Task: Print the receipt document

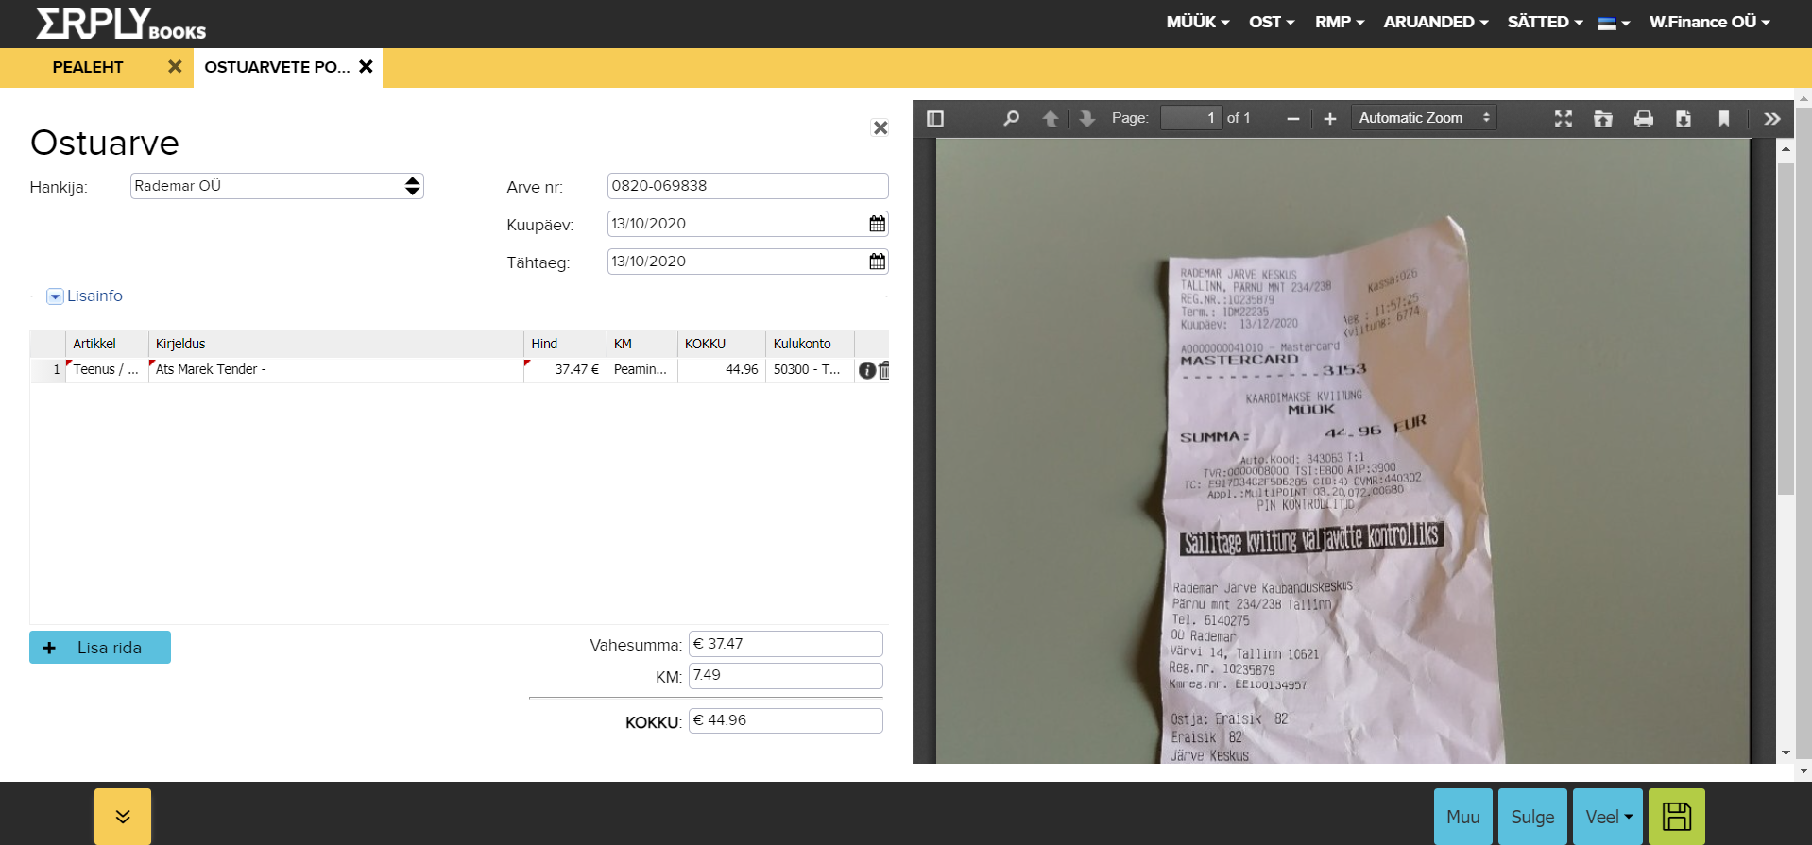Action: (1644, 119)
